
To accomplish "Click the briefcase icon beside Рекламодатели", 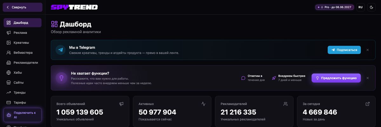I will click(x=9, y=63).
